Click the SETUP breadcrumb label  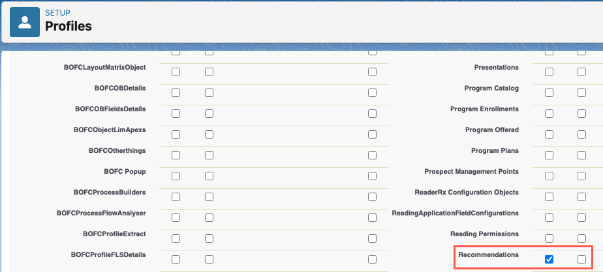tap(57, 13)
